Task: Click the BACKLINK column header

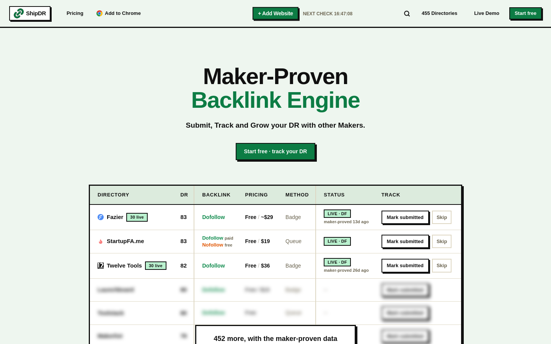Action: pyautogui.click(x=216, y=195)
